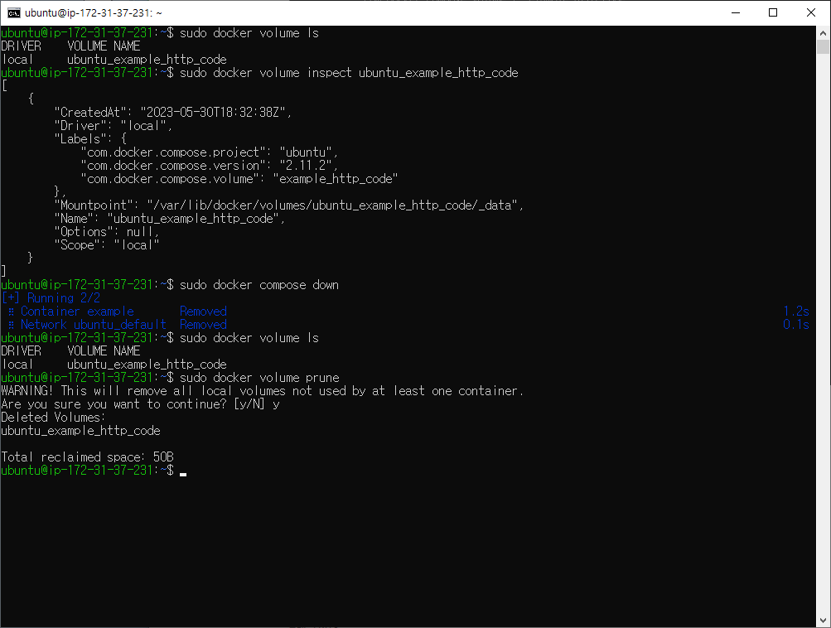Click the "1.2s" duration value
The width and height of the screenshot is (831, 628).
pyautogui.click(x=796, y=311)
